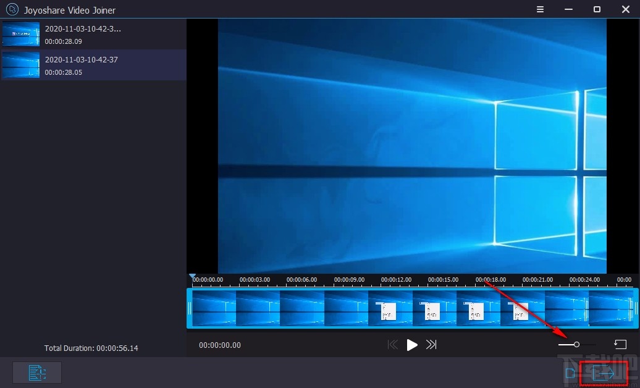Click the video preview area
This screenshot has height=388, width=640.
click(412, 146)
